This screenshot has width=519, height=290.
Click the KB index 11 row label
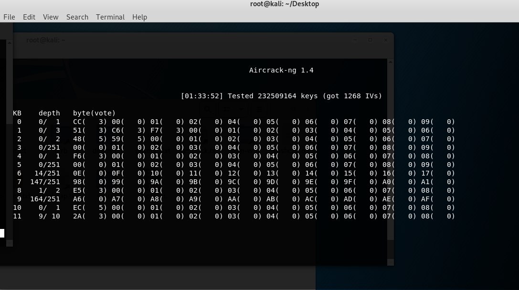(17, 216)
